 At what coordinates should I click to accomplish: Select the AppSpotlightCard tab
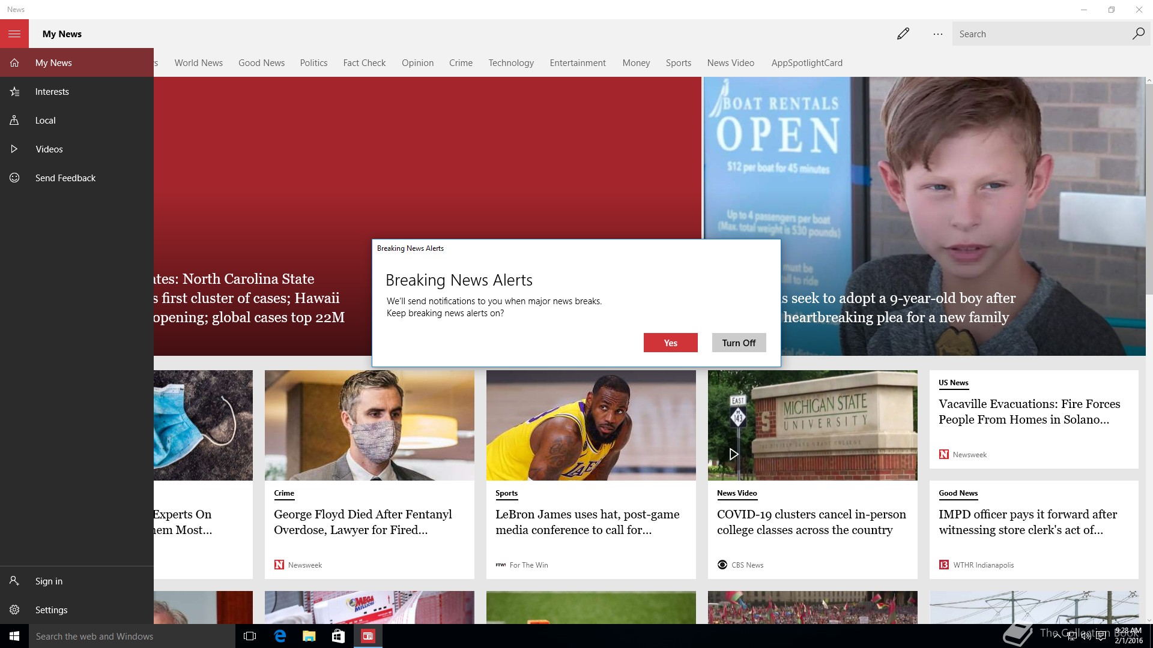click(x=806, y=62)
